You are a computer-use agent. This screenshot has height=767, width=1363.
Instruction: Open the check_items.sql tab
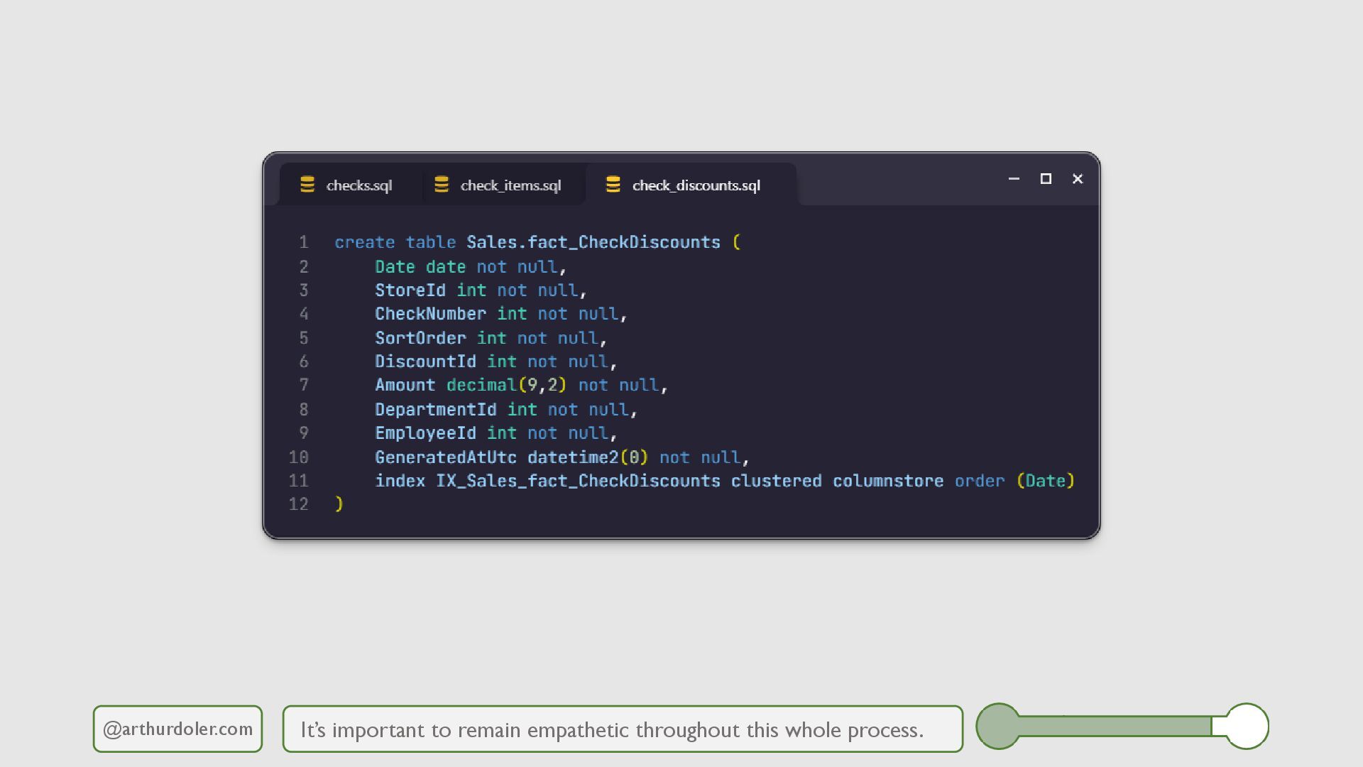point(510,185)
